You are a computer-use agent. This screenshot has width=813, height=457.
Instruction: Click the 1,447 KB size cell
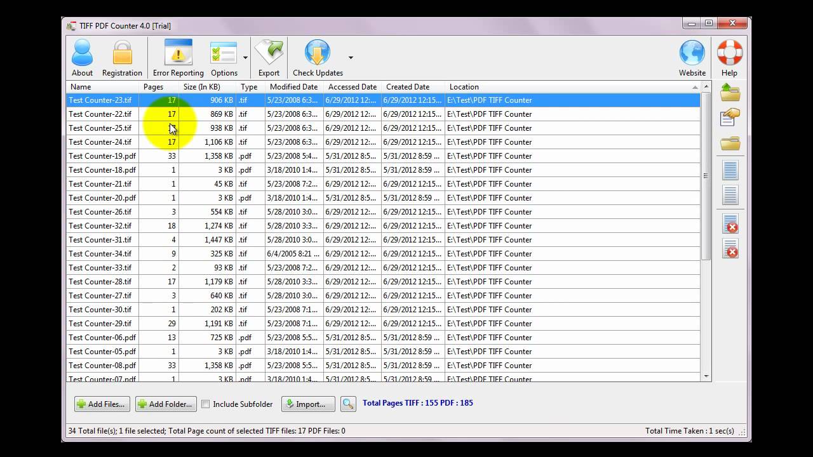[x=208, y=240]
